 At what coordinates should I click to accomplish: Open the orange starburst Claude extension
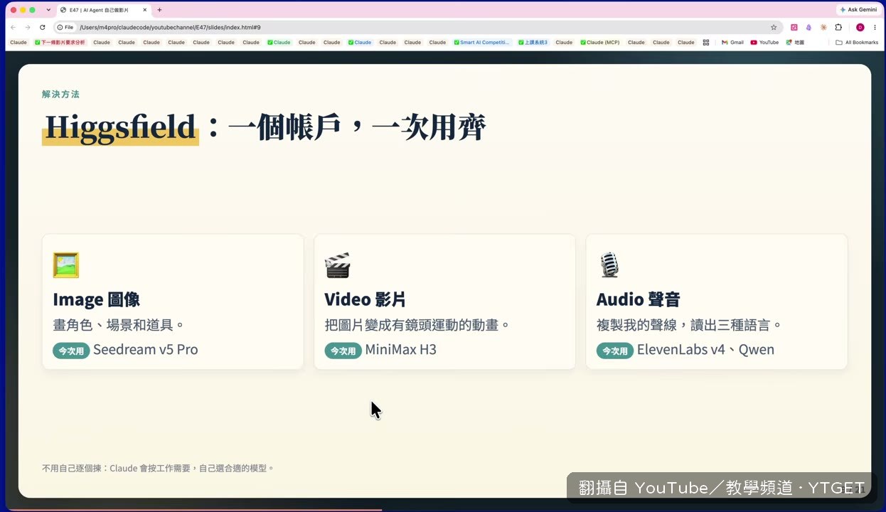pos(823,27)
